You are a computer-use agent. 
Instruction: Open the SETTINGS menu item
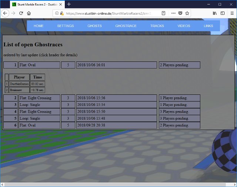(66, 26)
